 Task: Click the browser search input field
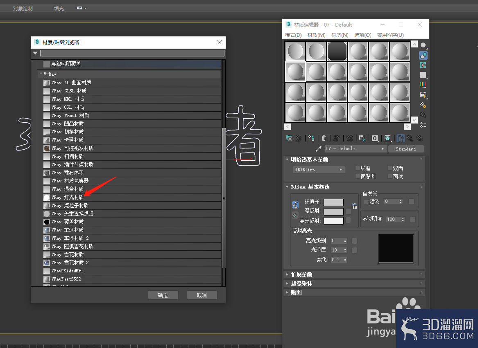click(132, 53)
